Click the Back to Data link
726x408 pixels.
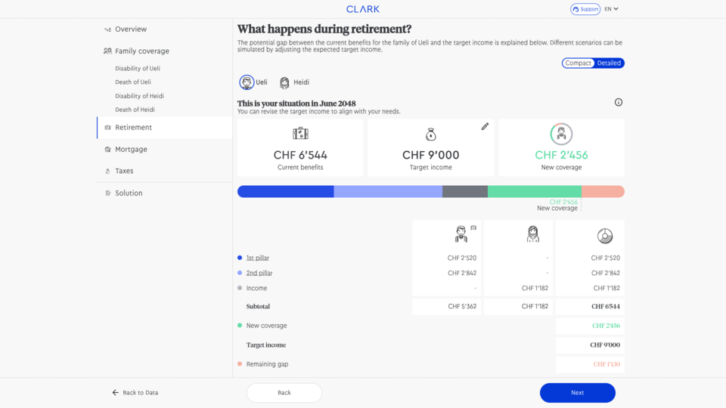135,393
